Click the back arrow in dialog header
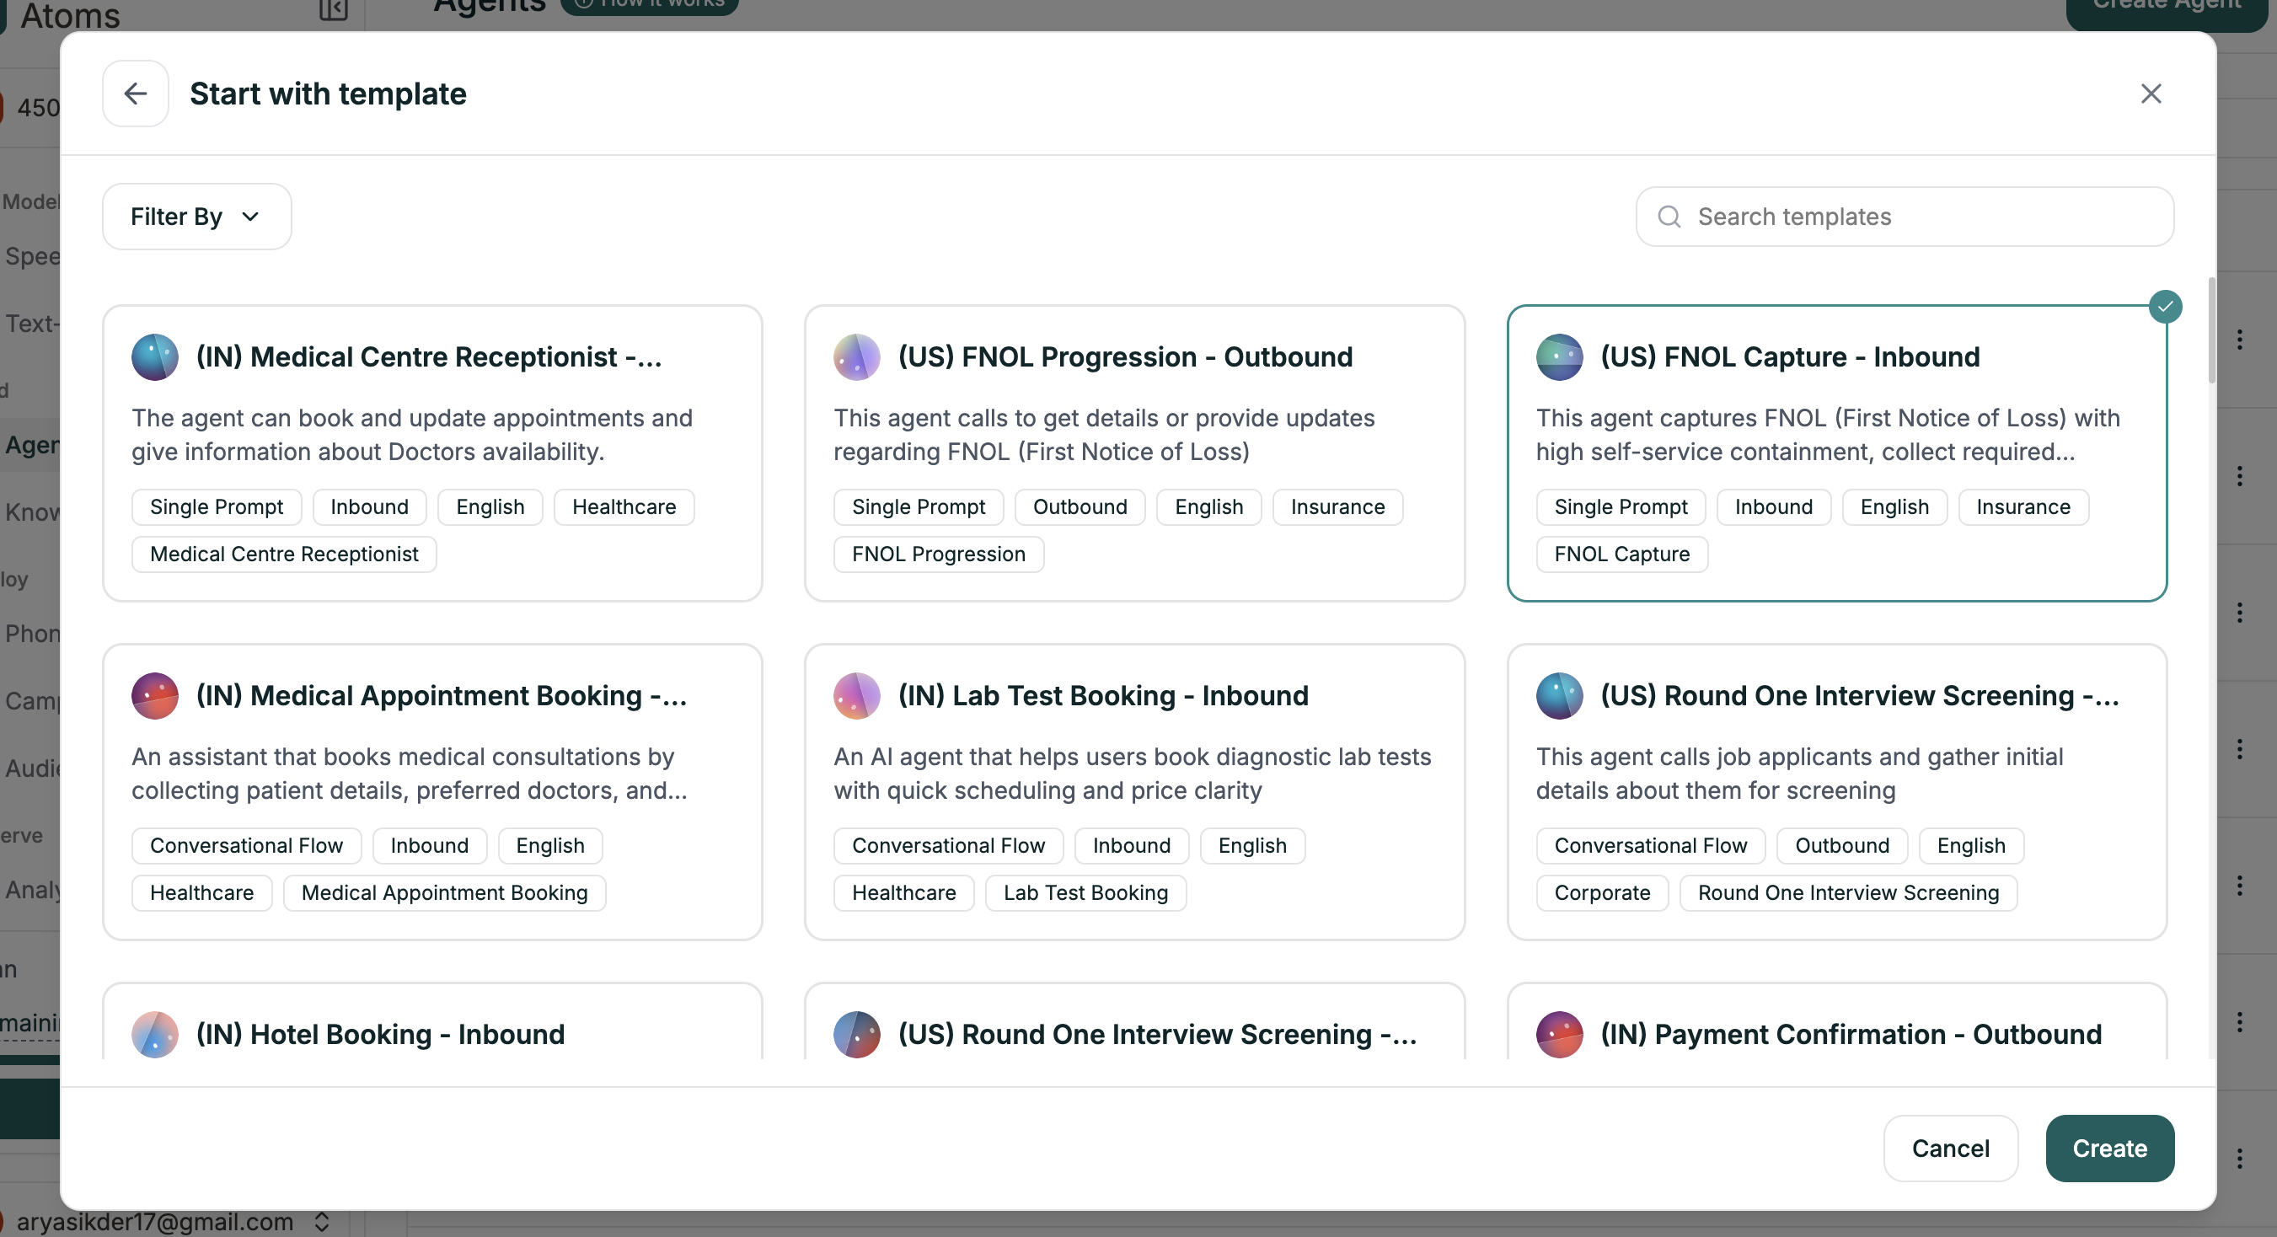 tap(135, 94)
